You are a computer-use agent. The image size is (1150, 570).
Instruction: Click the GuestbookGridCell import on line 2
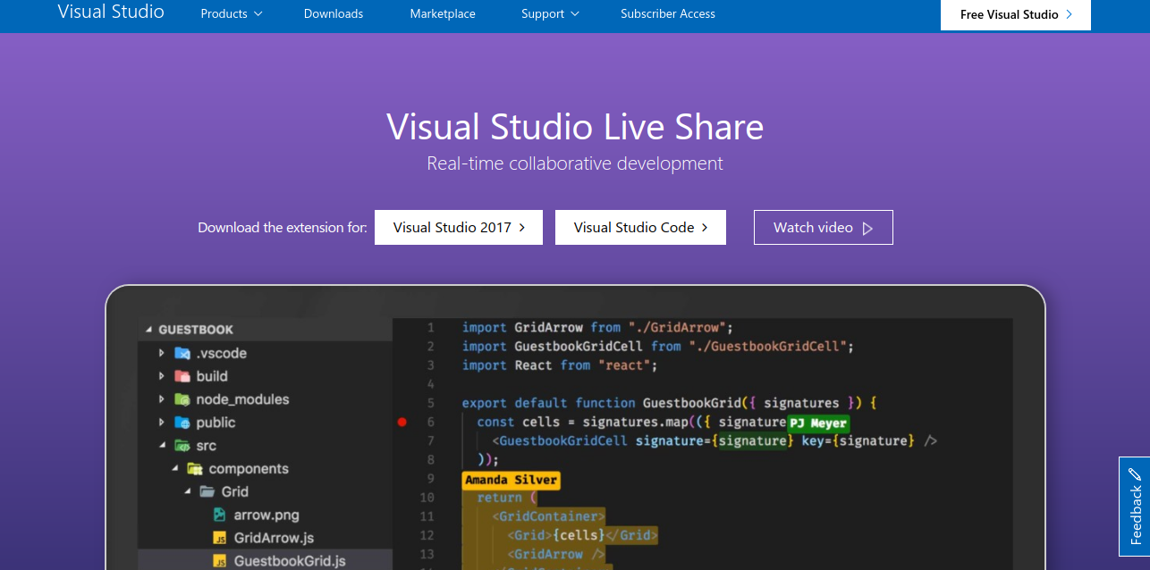coord(579,347)
